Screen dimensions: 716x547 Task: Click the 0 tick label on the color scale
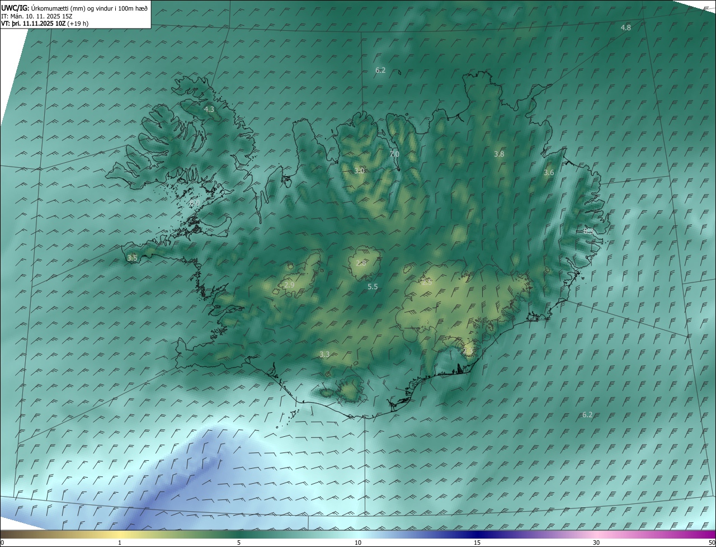[2, 543]
